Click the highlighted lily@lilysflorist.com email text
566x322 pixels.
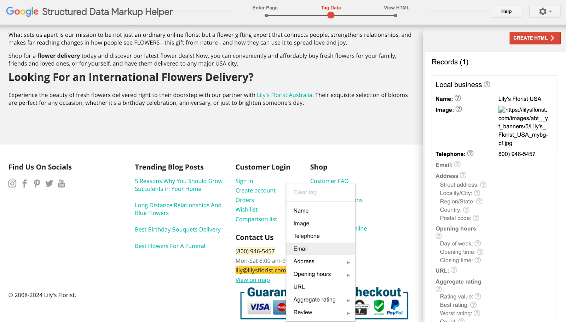click(260, 270)
